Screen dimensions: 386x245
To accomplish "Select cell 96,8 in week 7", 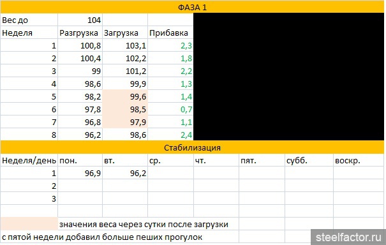I will pos(80,122).
